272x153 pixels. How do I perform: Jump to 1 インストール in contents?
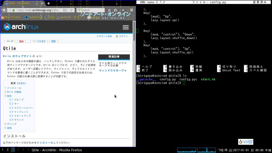click(x=13, y=88)
